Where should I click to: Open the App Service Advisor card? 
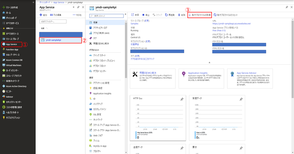[x=250, y=78]
